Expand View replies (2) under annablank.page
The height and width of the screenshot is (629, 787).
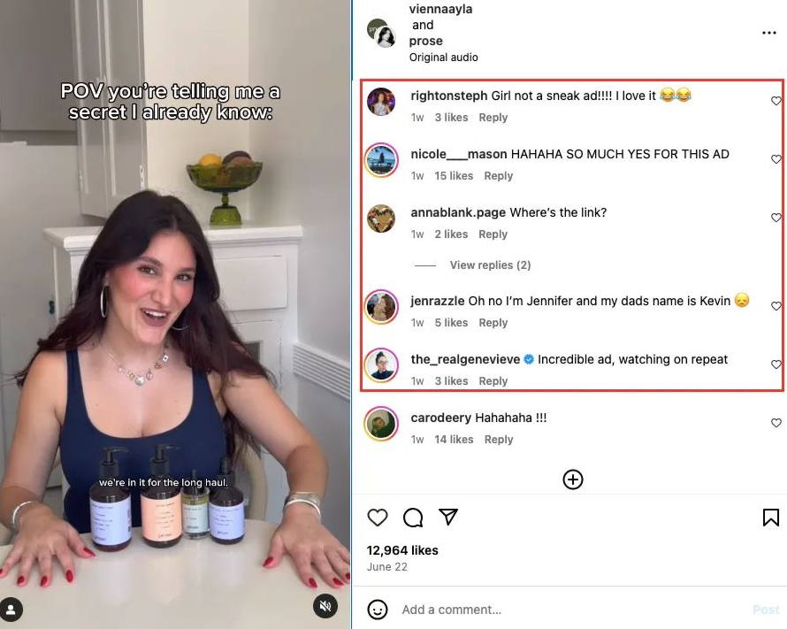tap(490, 265)
